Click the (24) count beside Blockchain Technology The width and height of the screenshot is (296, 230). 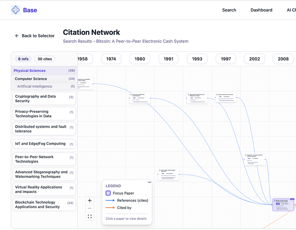(x=70, y=203)
